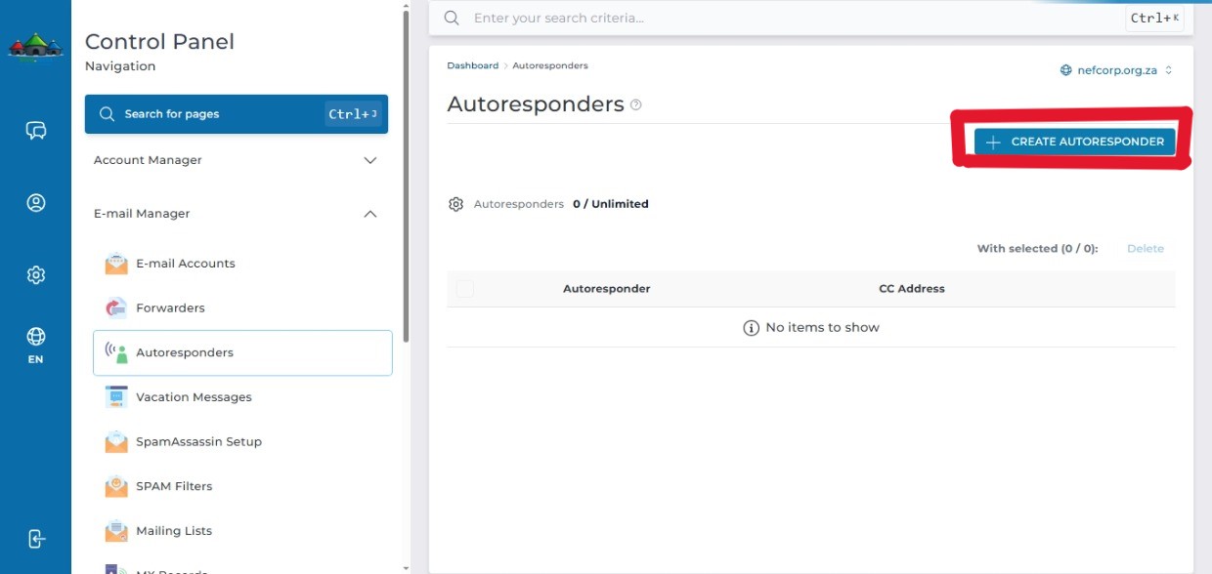1212x574 pixels.
Task: Click the Search for pages button
Action: point(237,114)
